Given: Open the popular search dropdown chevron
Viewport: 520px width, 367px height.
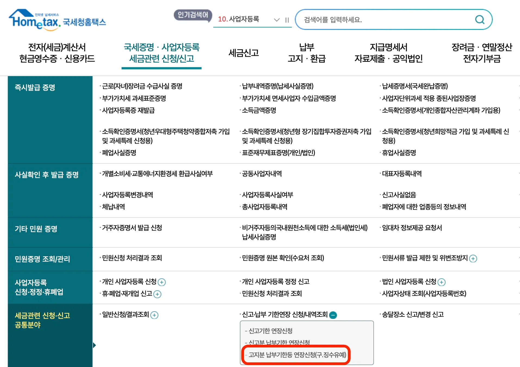Looking at the screenshot, I should (x=277, y=20).
